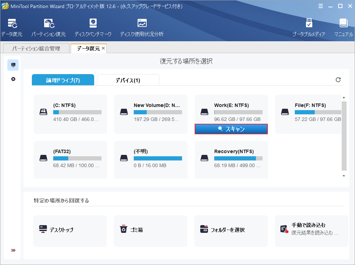Open scan settings gear in sidebar
This screenshot has width=355, height=265.
(x=13, y=79)
